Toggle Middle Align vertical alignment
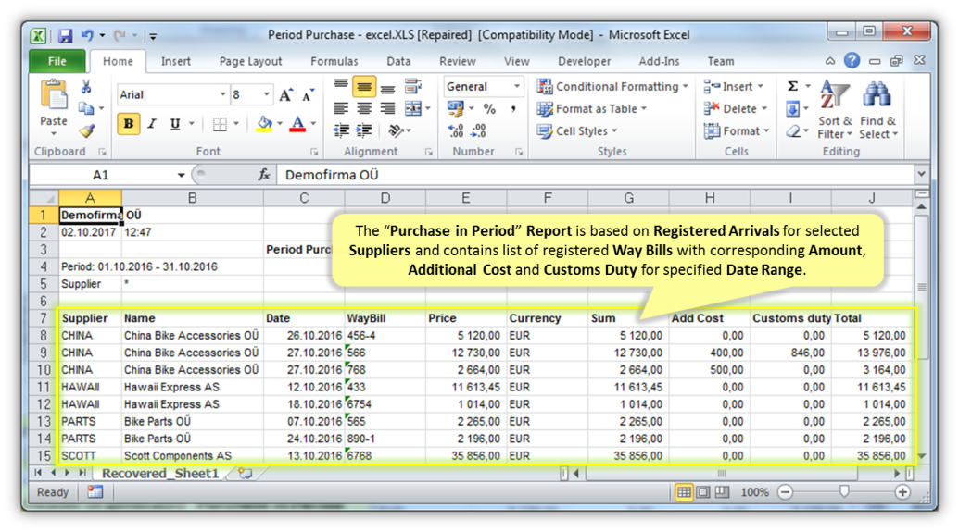The width and height of the screenshot is (959, 532). coord(364,87)
